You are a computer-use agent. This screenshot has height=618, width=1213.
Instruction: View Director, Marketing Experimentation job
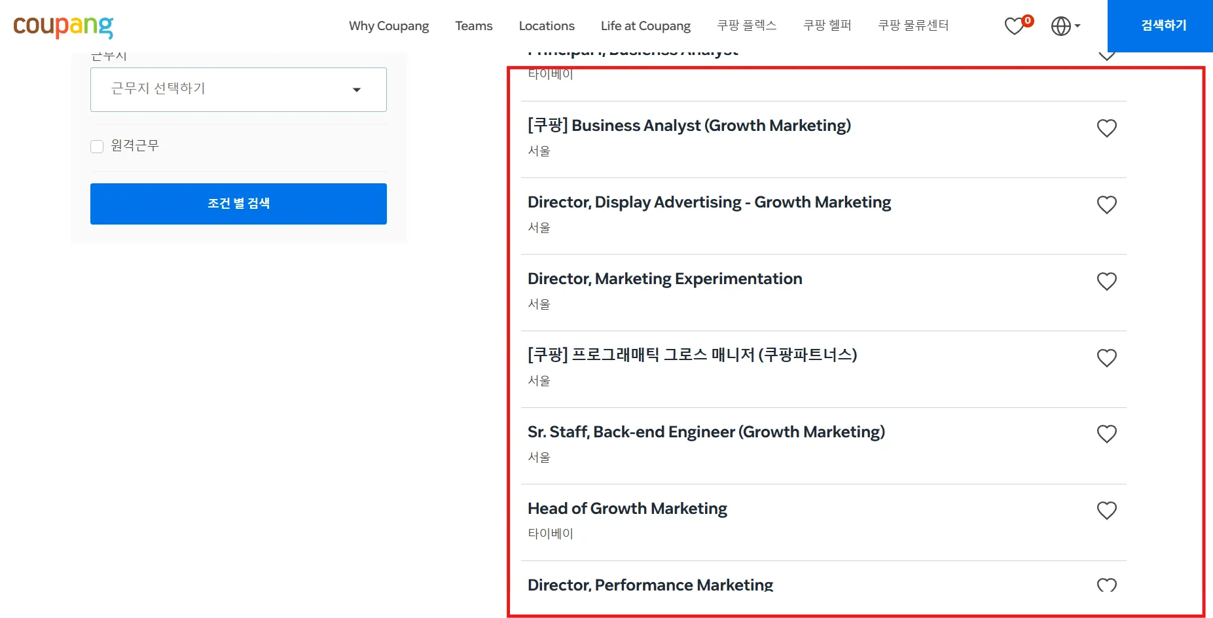[x=665, y=279]
